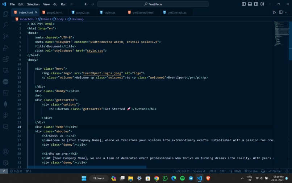The height and width of the screenshot is (183, 292).
Task: Open the chat icon in activity bar
Action: click(5, 127)
